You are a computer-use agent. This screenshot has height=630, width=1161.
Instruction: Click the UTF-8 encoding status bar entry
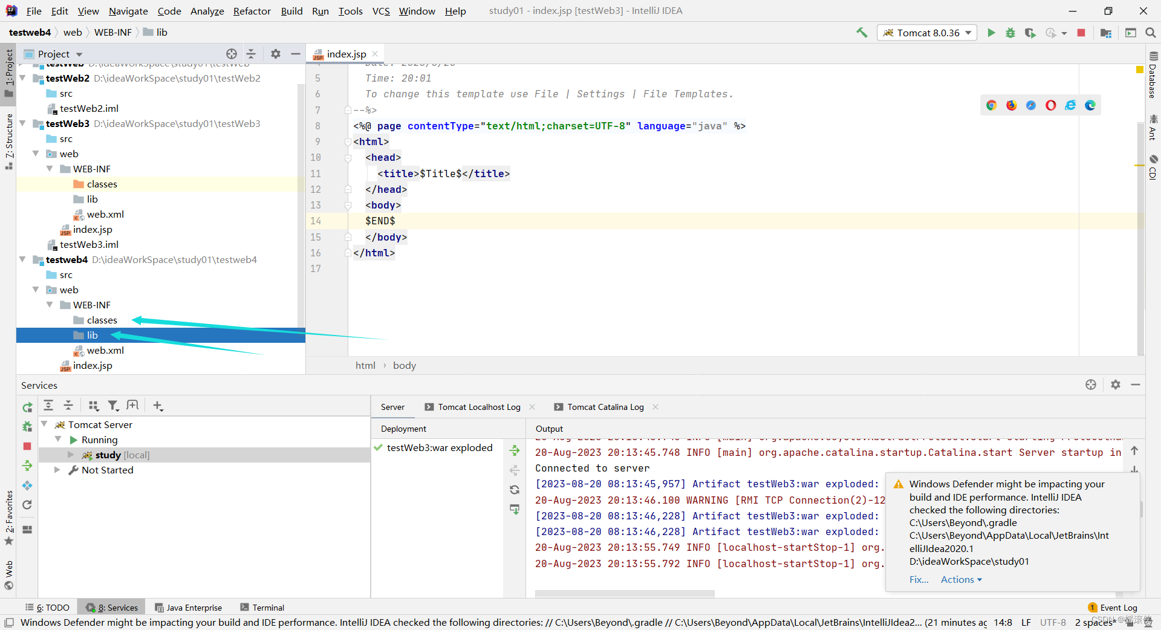pos(1053,622)
